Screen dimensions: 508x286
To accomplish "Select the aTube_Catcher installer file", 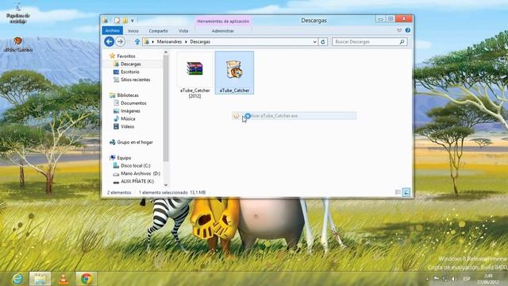I will click(x=234, y=72).
